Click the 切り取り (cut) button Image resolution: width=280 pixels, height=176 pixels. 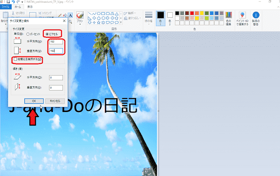tap(18, 13)
